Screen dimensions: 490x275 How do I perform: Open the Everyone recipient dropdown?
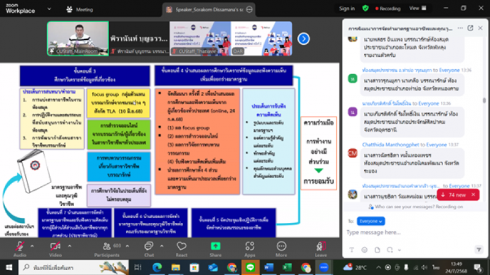coord(370,220)
